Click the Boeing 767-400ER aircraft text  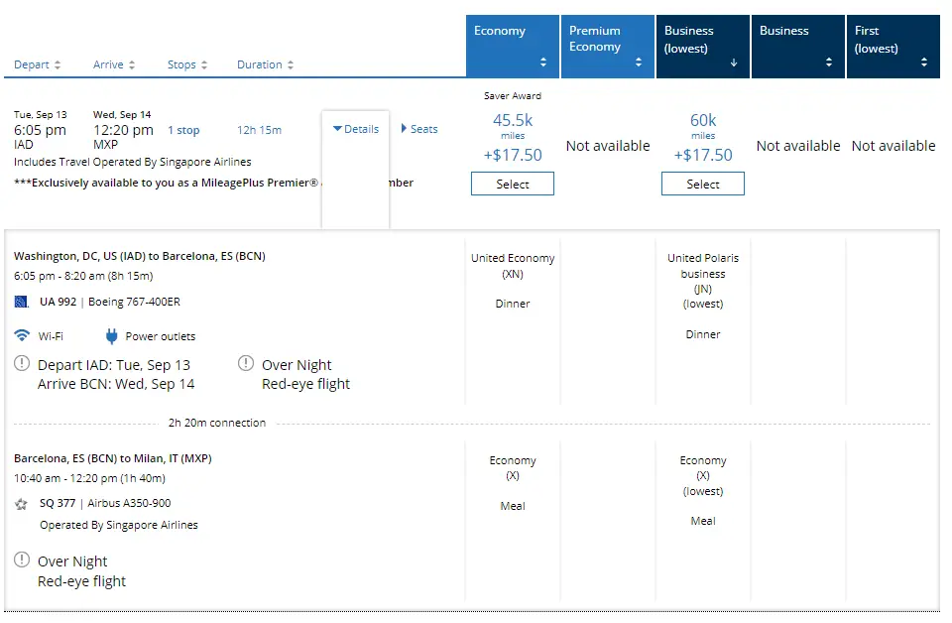pyautogui.click(x=134, y=302)
